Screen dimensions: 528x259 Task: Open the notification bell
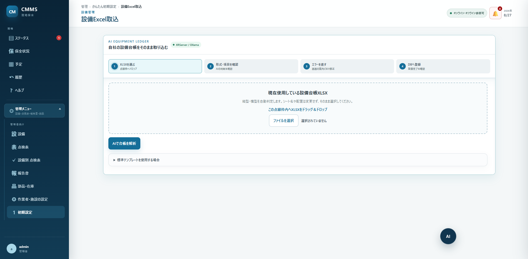495,13
